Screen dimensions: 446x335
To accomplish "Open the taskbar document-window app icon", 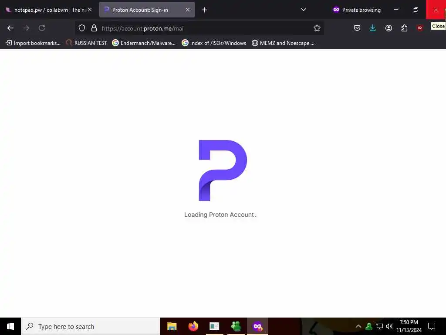I will 214,326.
